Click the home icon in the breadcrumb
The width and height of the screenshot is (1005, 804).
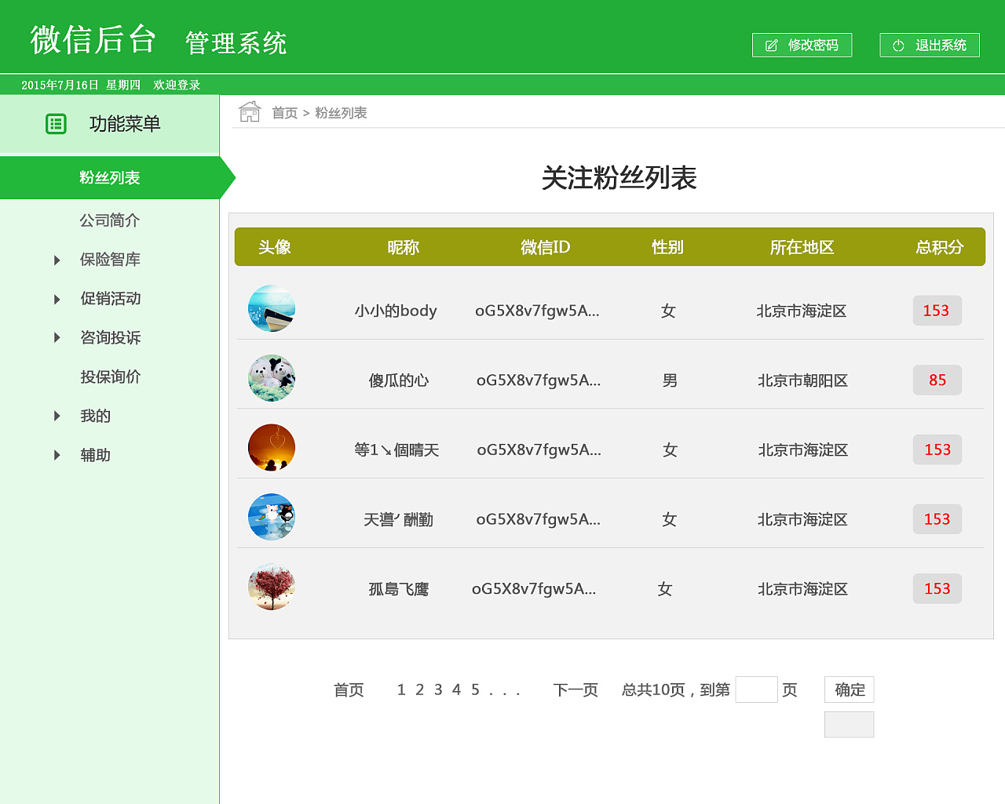point(250,112)
